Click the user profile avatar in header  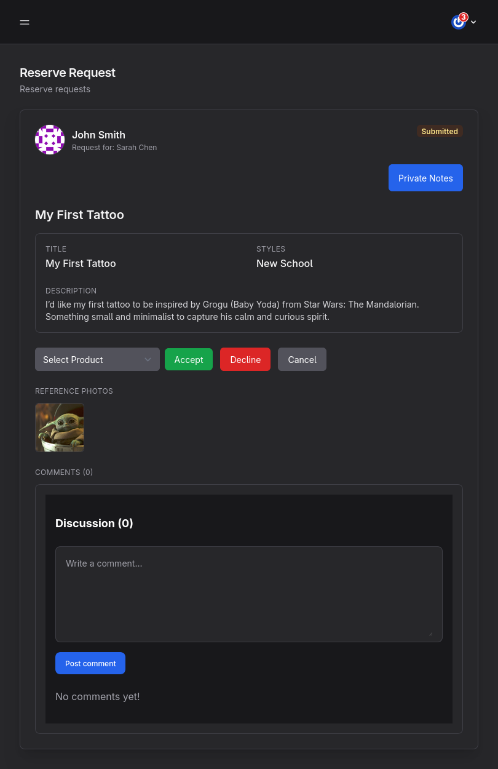click(x=458, y=23)
